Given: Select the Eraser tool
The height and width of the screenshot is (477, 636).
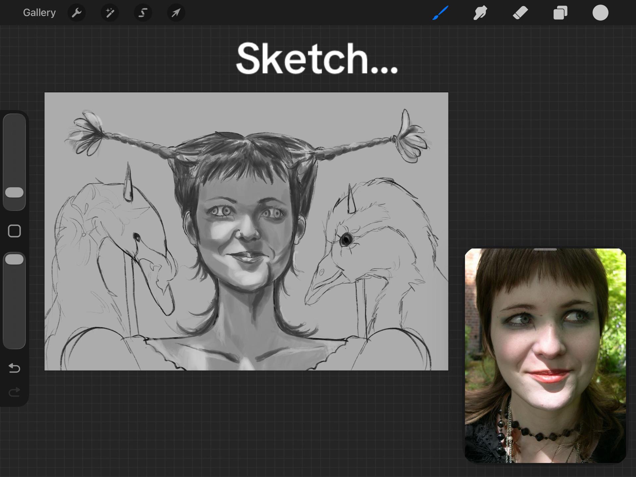Looking at the screenshot, I should click(x=520, y=13).
